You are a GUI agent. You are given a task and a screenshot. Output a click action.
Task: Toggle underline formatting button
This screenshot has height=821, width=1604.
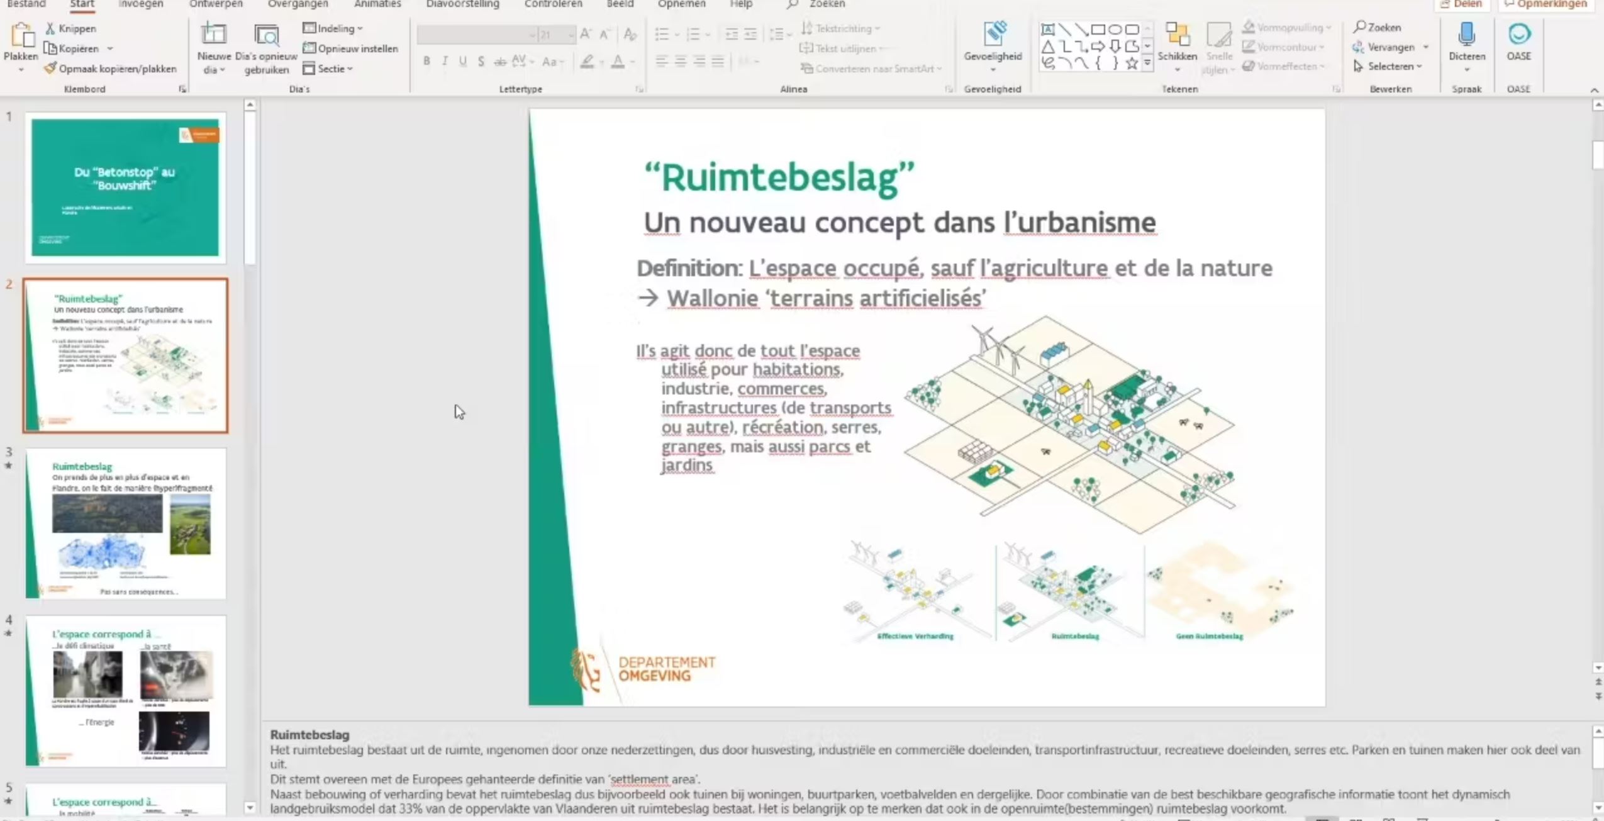(x=463, y=61)
